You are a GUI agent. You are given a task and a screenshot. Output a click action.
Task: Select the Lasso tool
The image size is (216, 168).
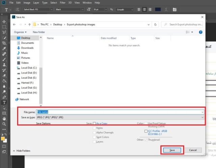point(4,32)
